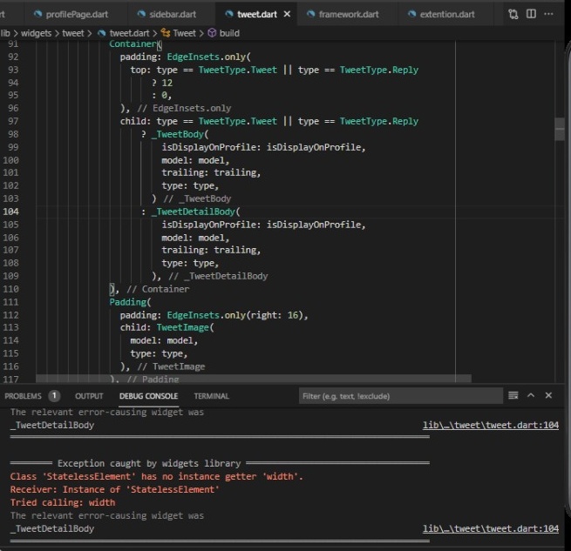
Task: Open the editor more actions menu
Action: [x=549, y=14]
